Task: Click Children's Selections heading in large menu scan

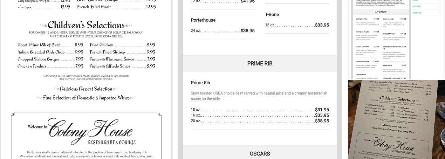Action: click(x=86, y=25)
